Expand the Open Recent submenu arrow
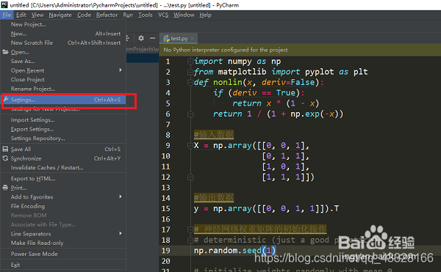 pyautogui.click(x=121, y=70)
